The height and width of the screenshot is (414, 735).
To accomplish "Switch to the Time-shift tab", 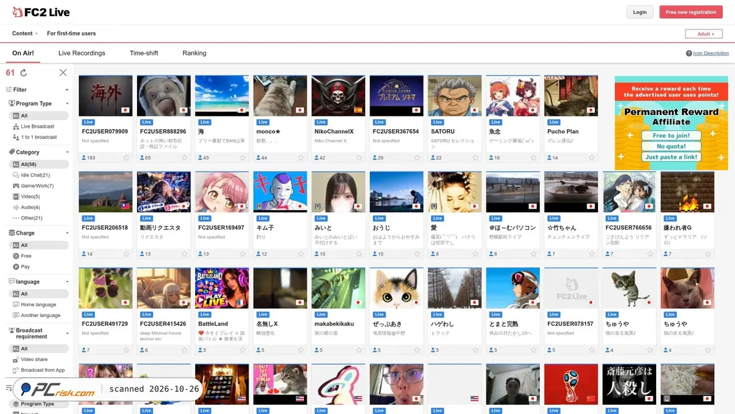I will tap(144, 53).
